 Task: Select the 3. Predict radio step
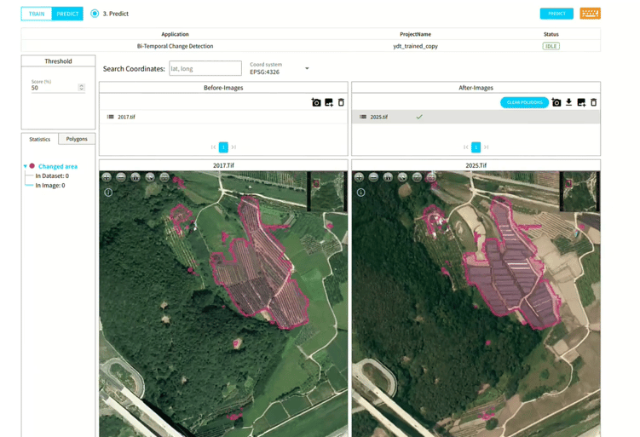pyautogui.click(x=95, y=14)
